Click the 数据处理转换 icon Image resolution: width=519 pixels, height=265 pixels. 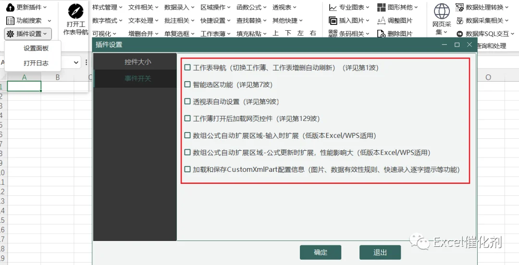[459, 7]
